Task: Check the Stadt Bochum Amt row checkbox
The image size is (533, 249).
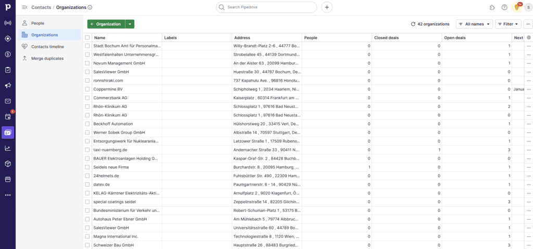Action: [x=87, y=46]
